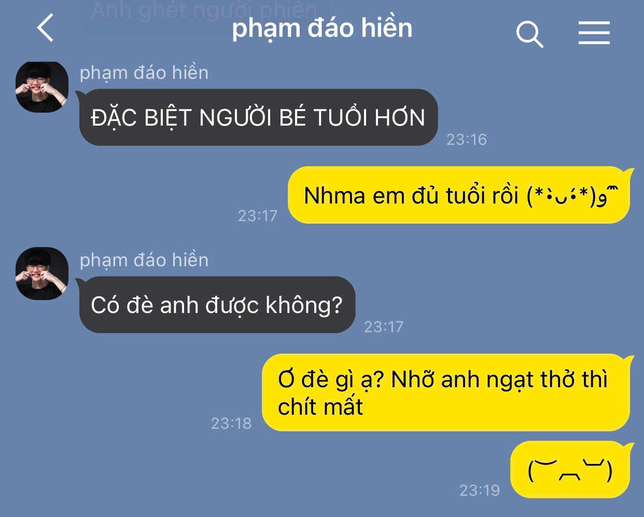Select the 'Có đè anh được không?' bubble
Screen dimensions: 644x517
[217, 305]
